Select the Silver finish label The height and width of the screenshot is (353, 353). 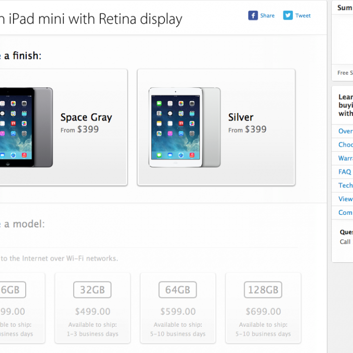click(241, 117)
